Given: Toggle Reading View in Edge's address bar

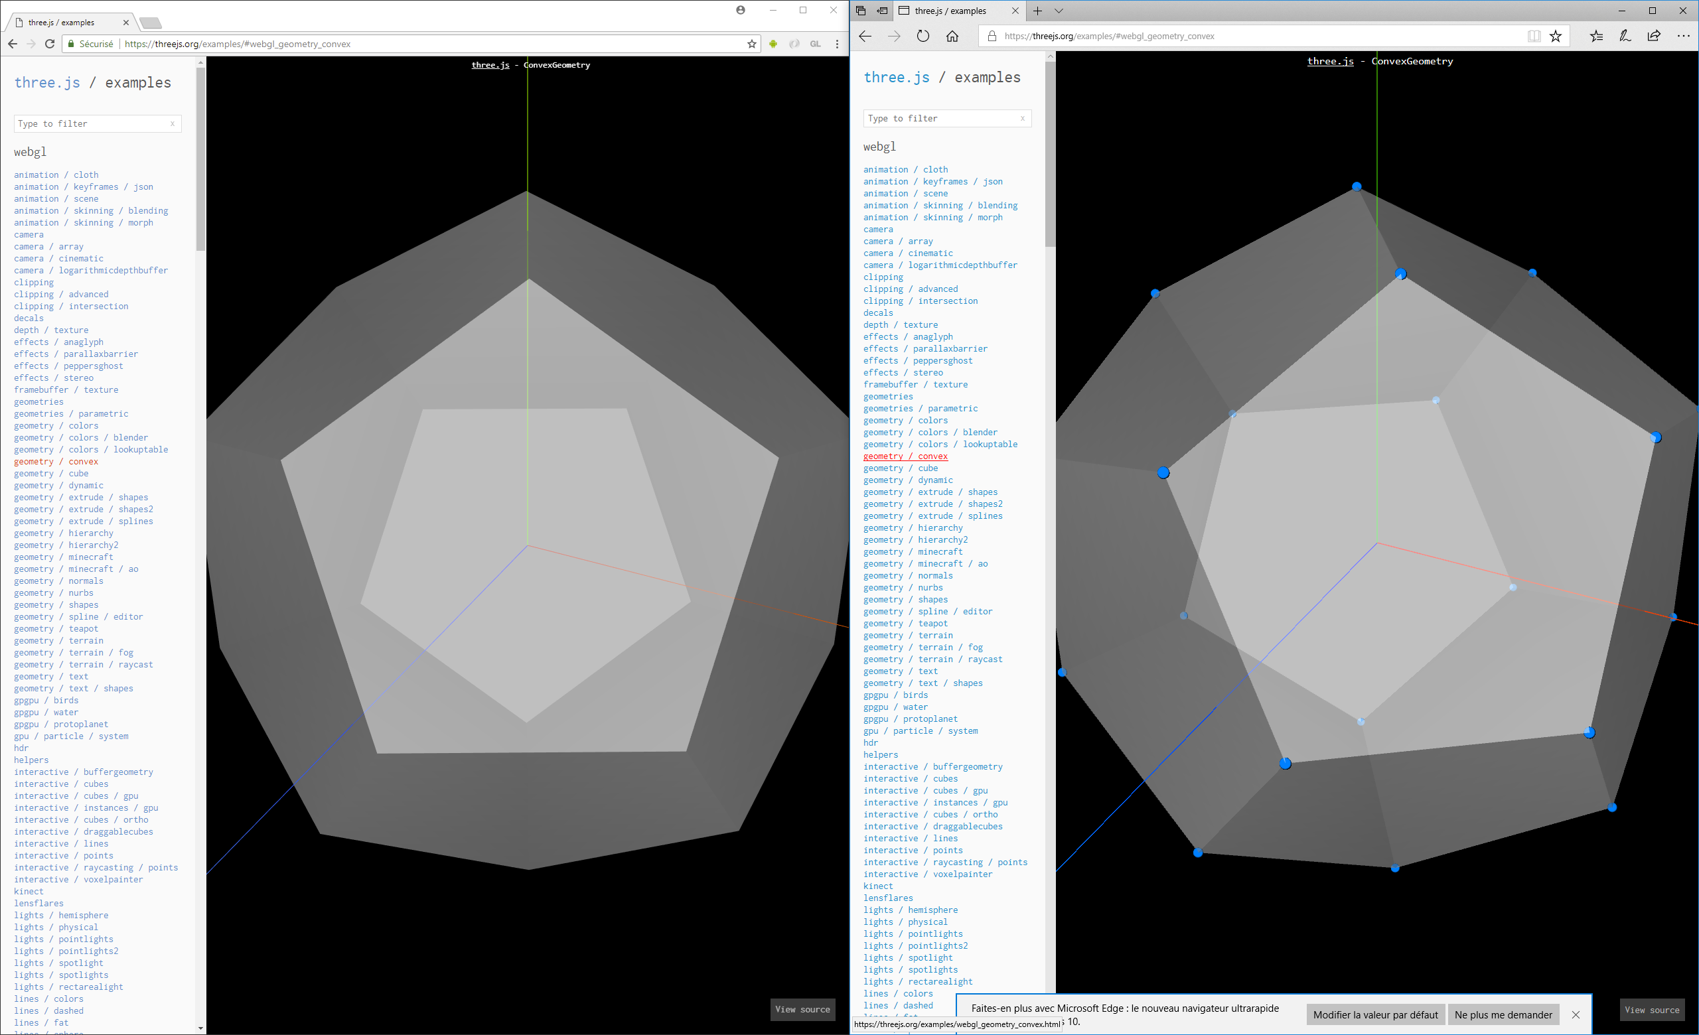Looking at the screenshot, I should [1534, 36].
